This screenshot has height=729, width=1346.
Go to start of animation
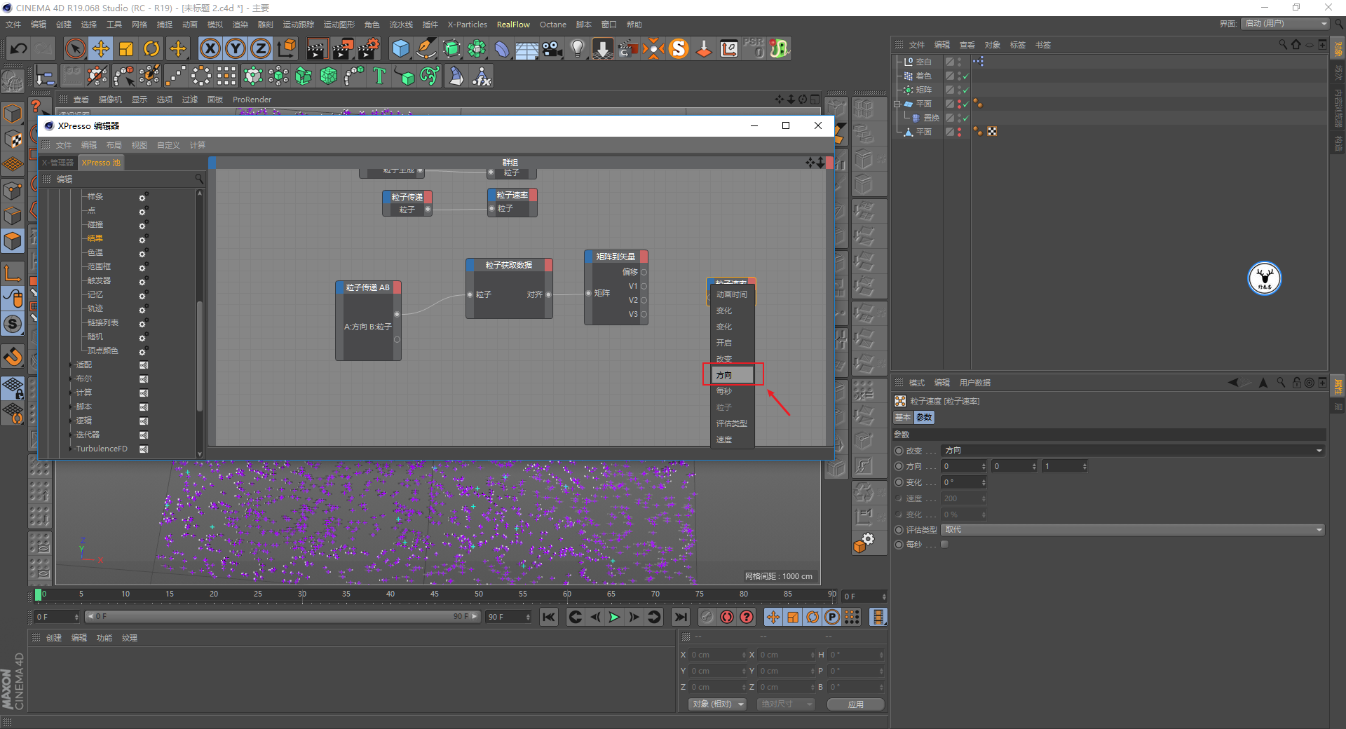click(x=549, y=617)
